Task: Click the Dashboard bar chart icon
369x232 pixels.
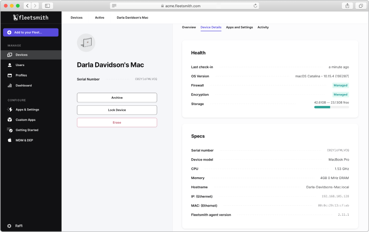Action: point(10,85)
